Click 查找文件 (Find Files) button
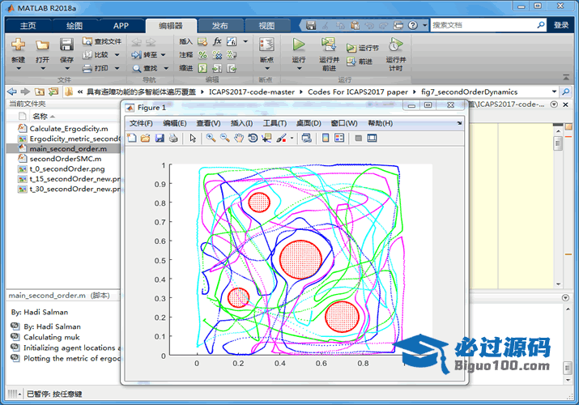This screenshot has width=579, height=405. 102,41
